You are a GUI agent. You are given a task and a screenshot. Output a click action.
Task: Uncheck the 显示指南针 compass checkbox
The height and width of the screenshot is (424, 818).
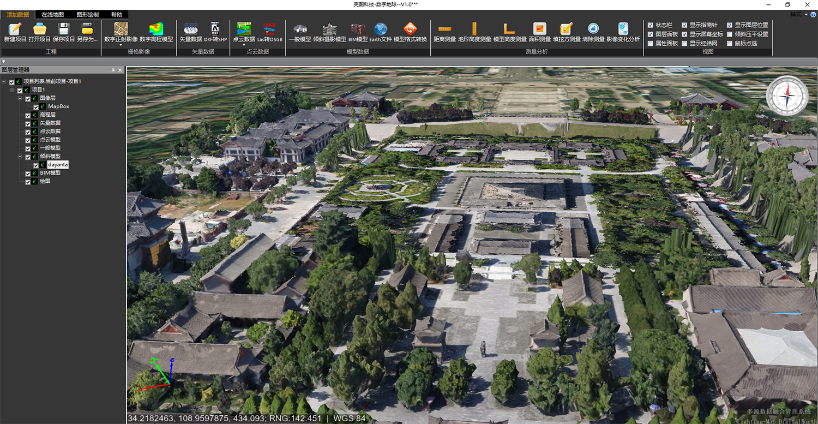pyautogui.click(x=684, y=25)
